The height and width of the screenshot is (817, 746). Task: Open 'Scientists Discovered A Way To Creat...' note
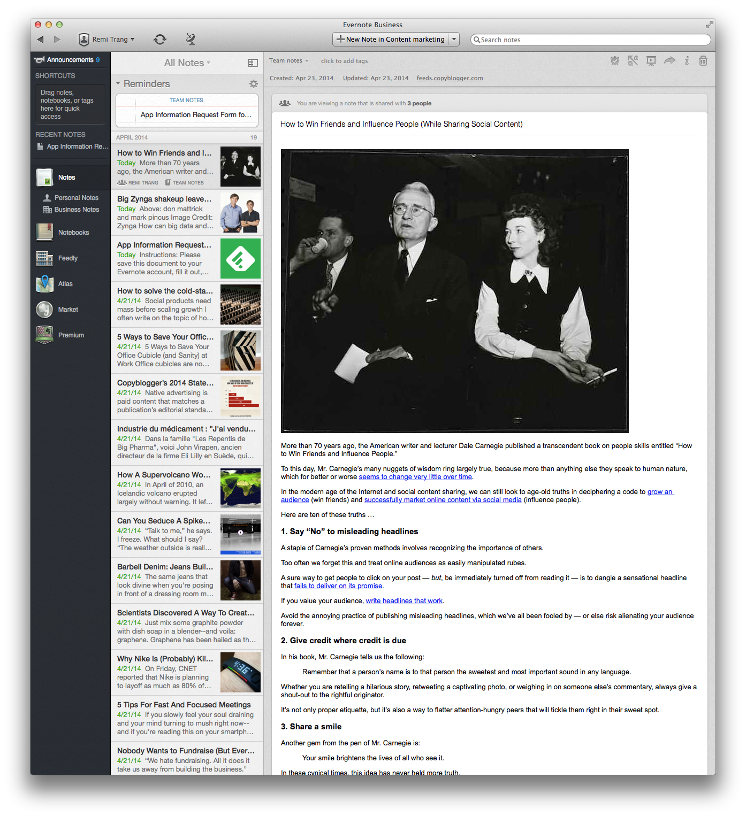pyautogui.click(x=187, y=627)
